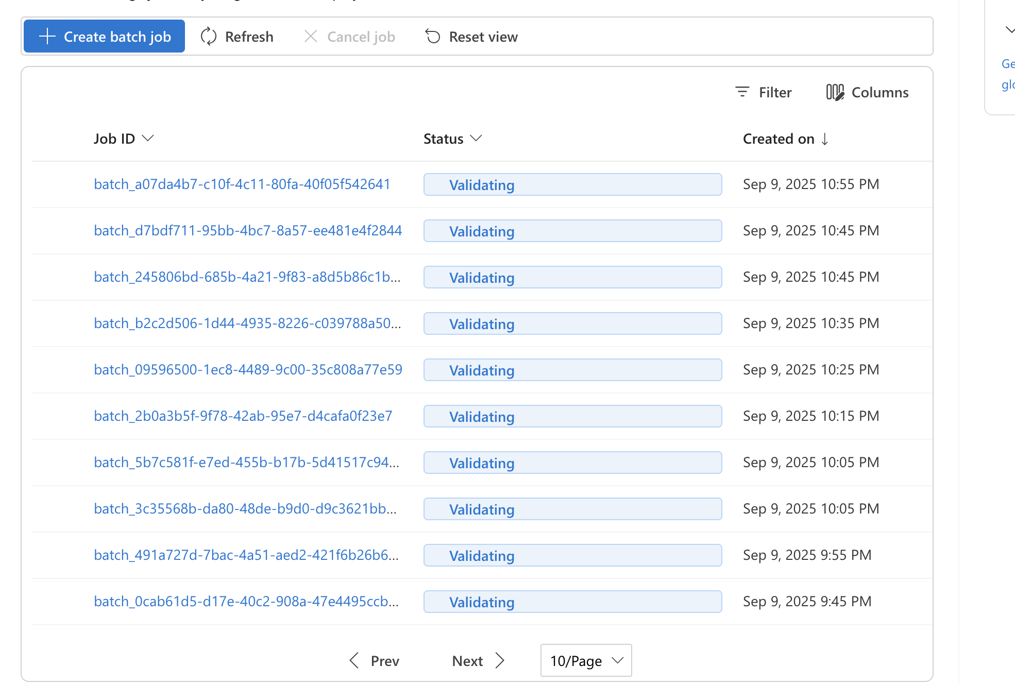
Task: Toggle sort order on Created on column
Action: click(x=825, y=138)
